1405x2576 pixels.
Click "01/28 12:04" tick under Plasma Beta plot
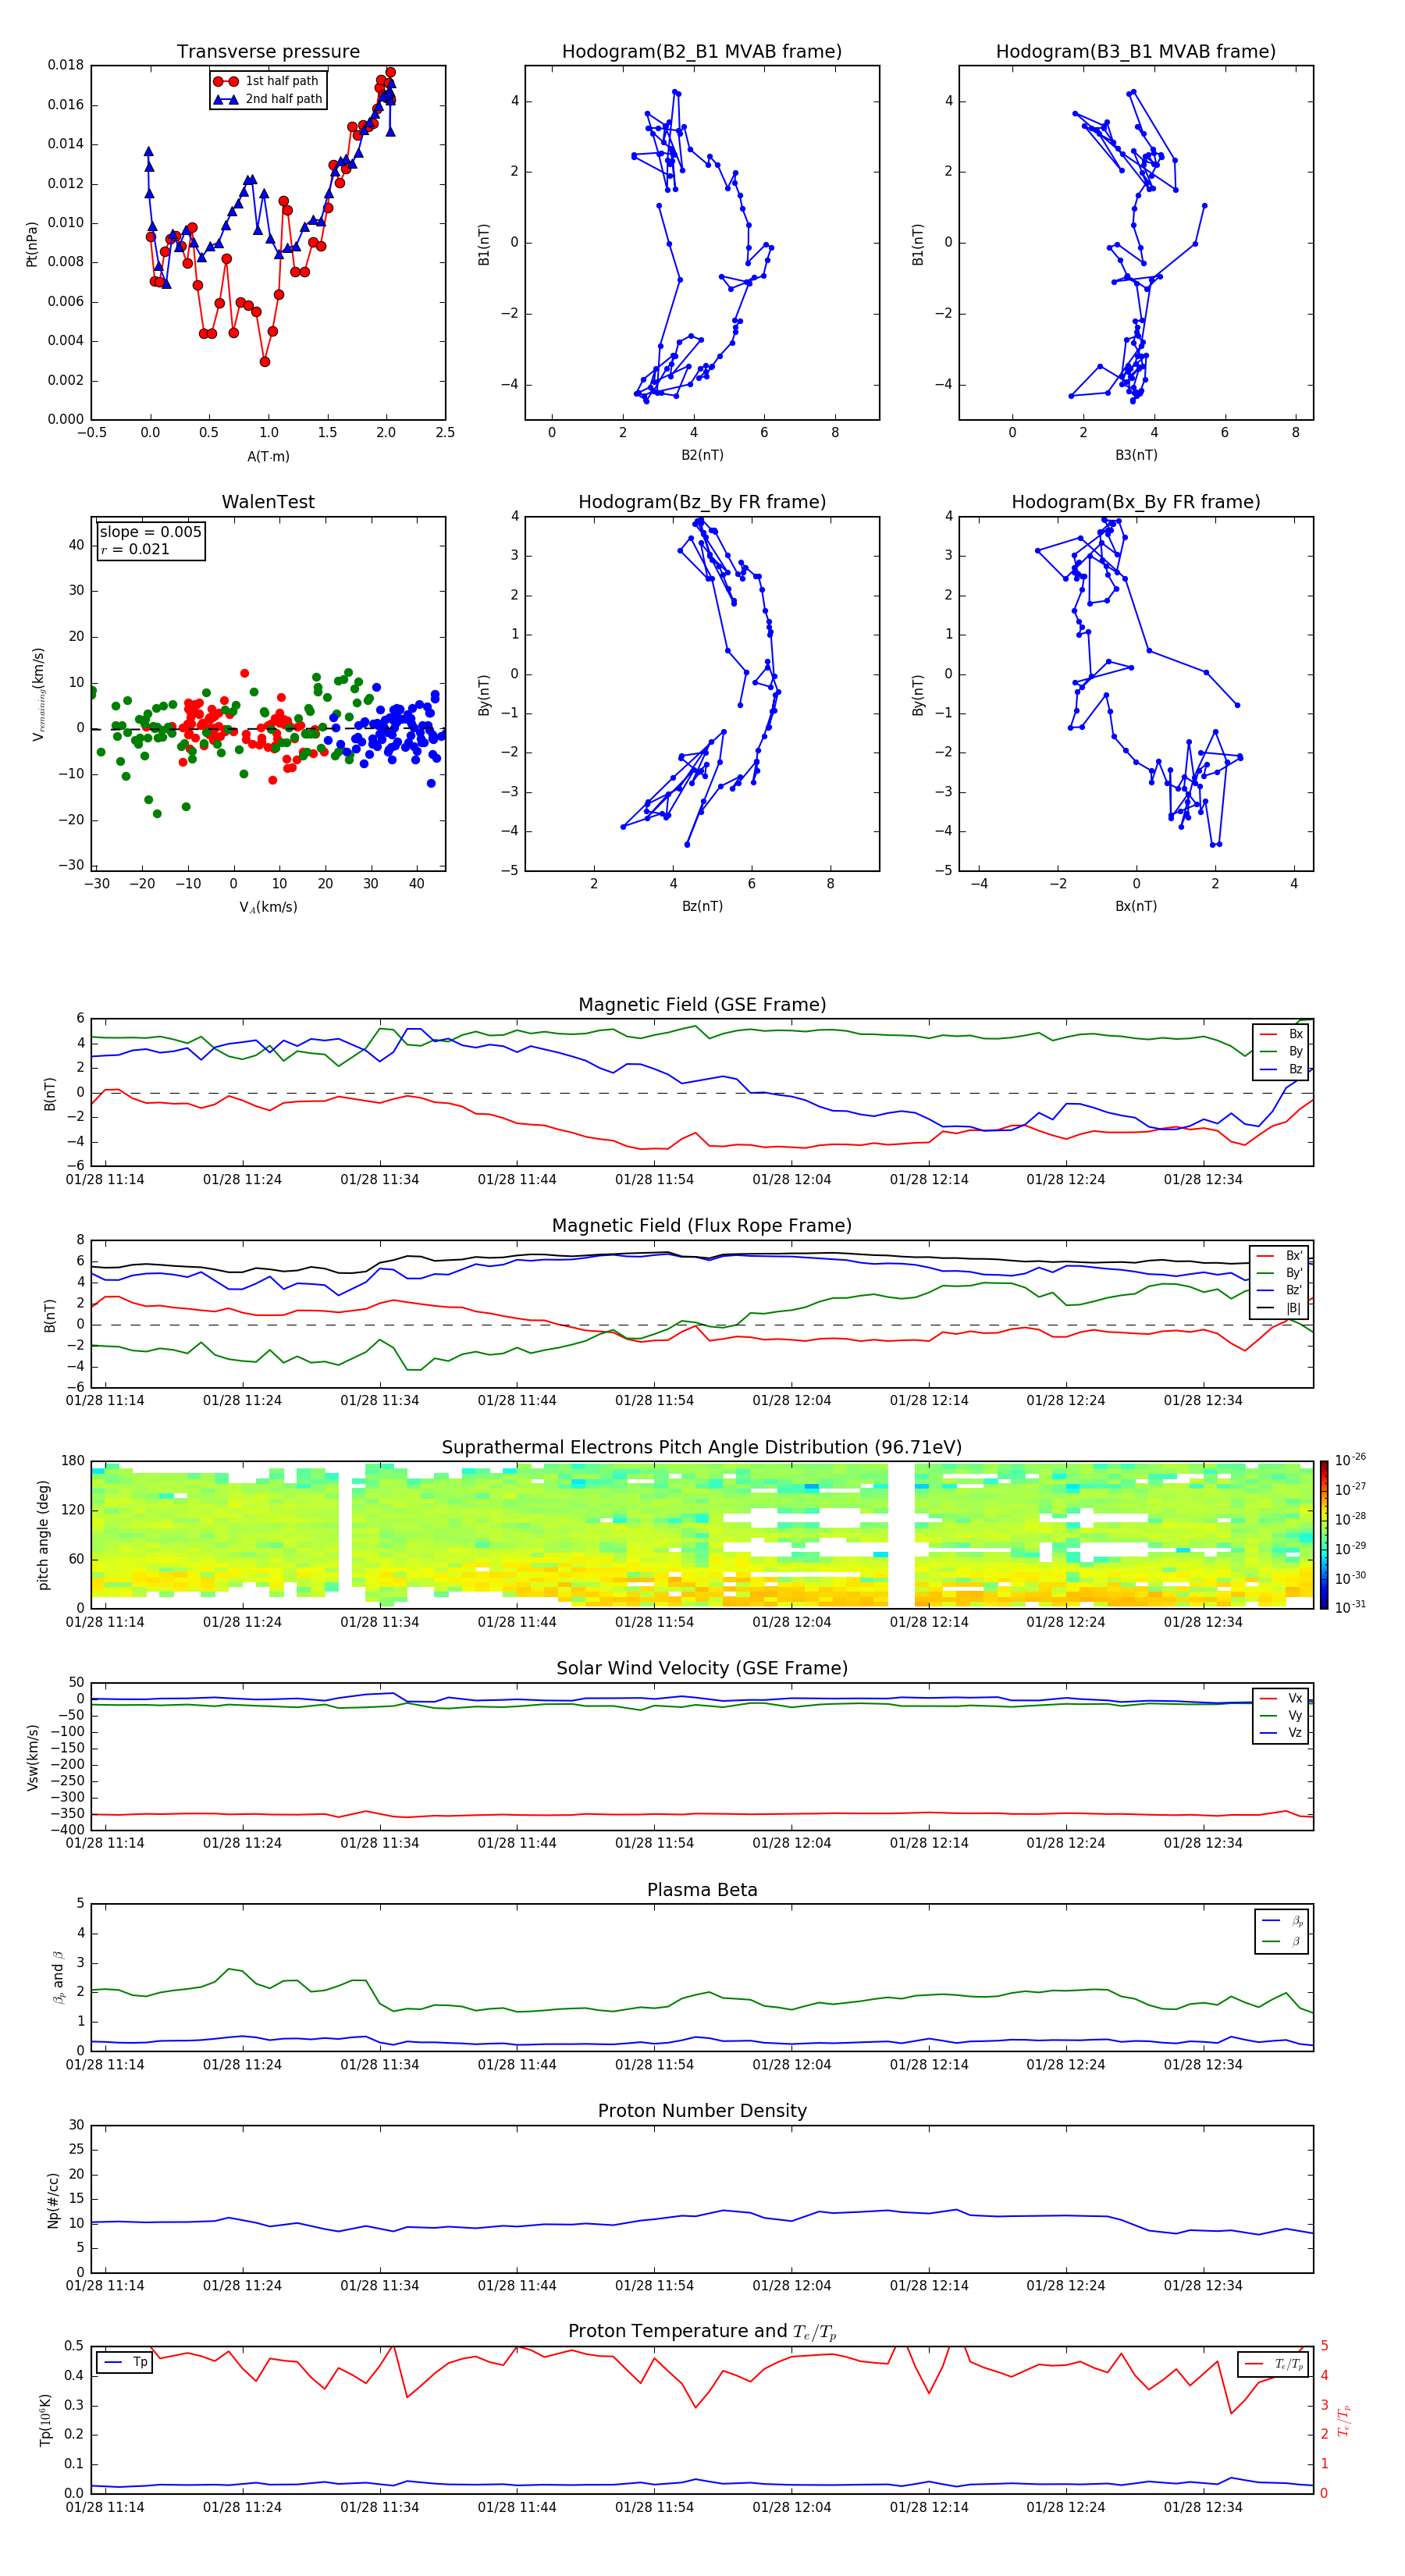791,2065
